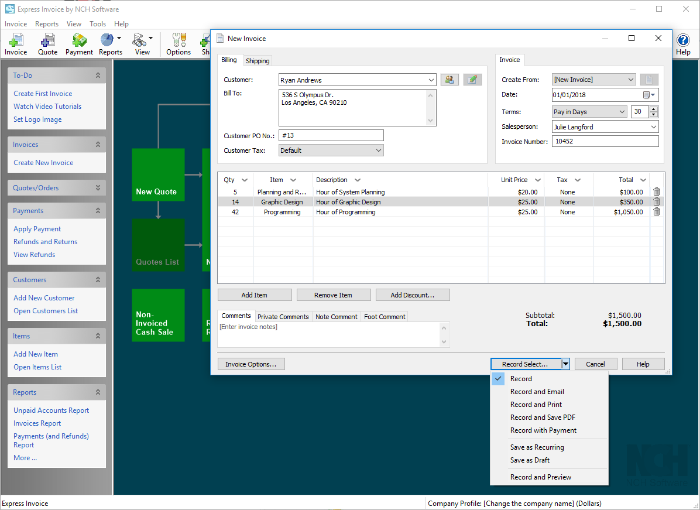Open the Watch Video Tutorials link

47,106
